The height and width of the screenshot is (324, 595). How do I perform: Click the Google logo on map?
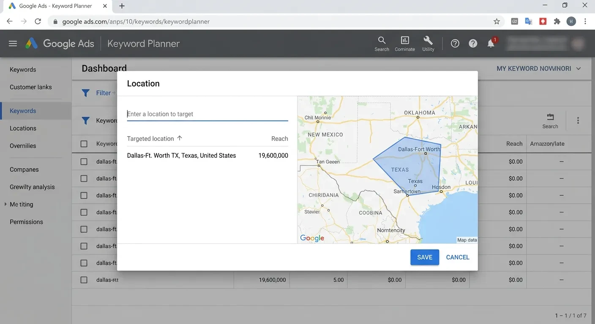coord(312,238)
